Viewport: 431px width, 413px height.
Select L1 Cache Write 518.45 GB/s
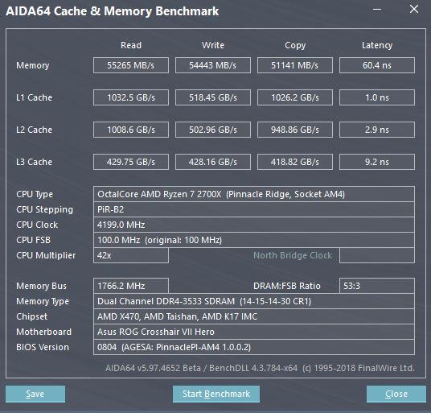pos(213,97)
